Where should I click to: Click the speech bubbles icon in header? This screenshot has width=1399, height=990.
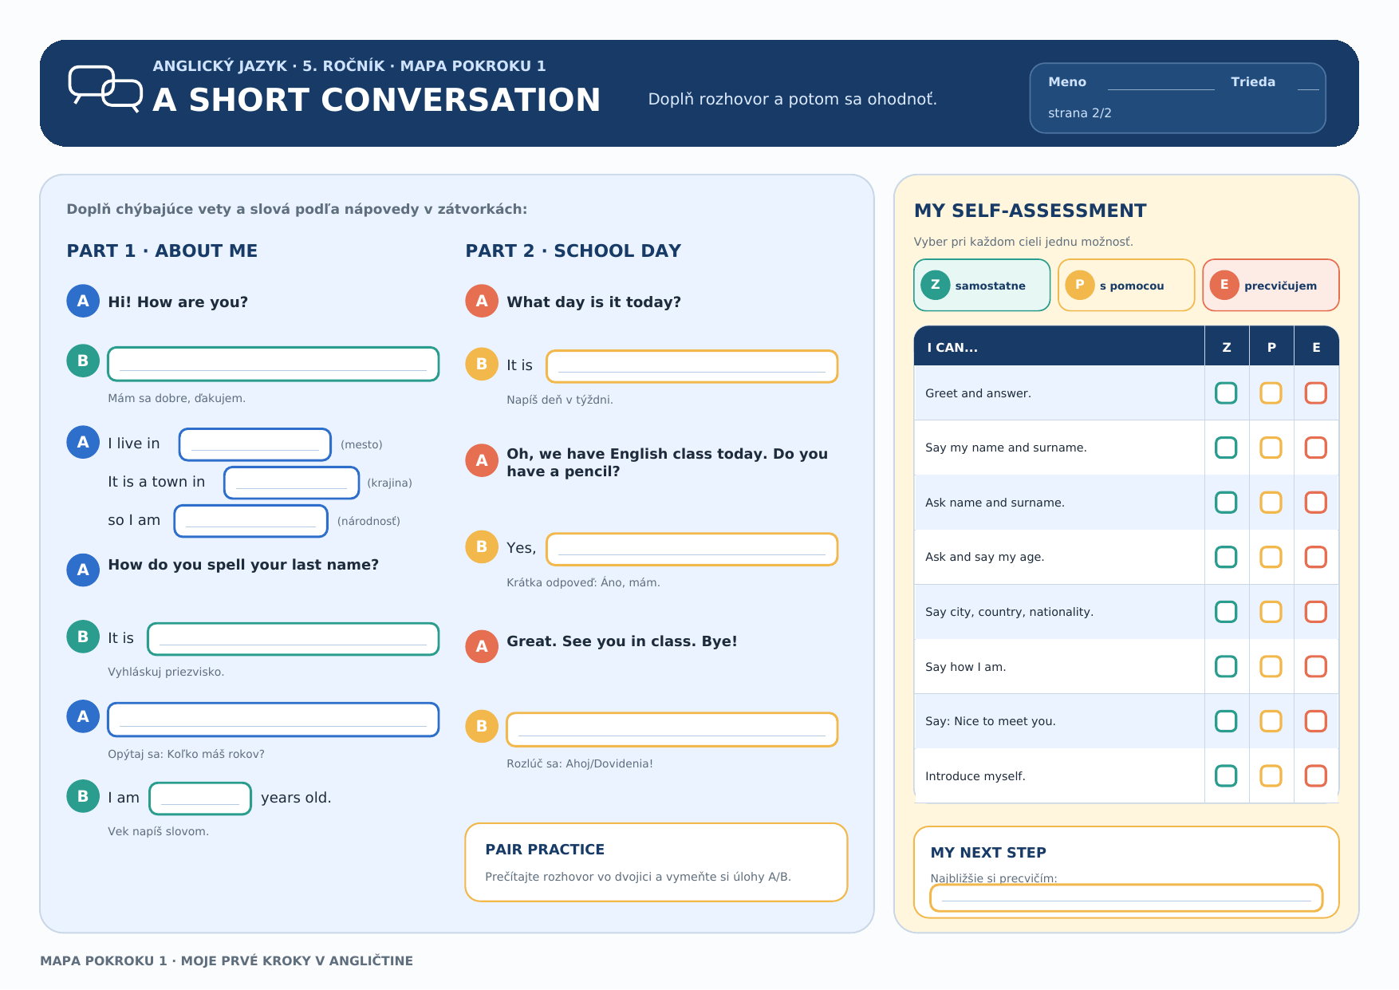coord(105,89)
